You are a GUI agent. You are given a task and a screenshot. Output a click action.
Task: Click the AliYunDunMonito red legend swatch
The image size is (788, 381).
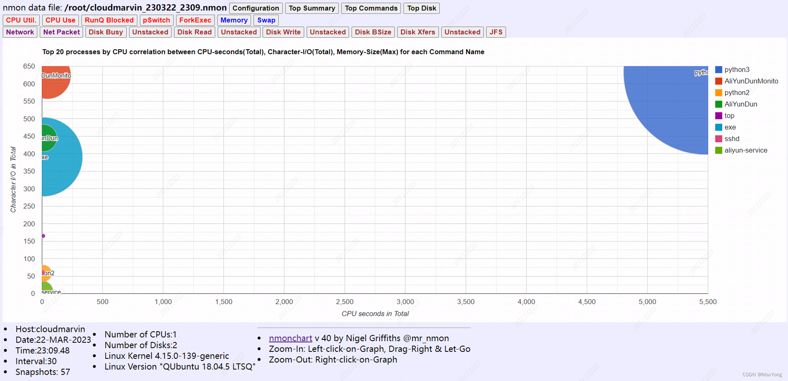[x=719, y=81]
